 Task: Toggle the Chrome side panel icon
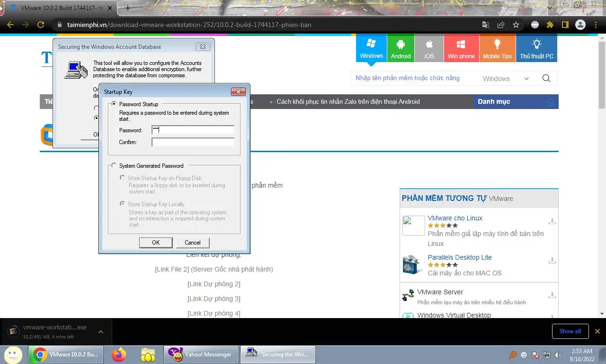click(565, 25)
